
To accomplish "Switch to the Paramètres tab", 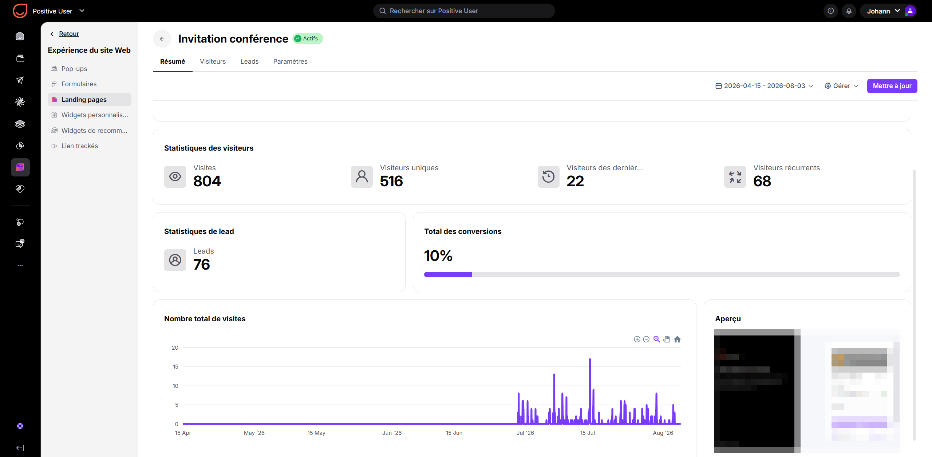I will pos(290,61).
